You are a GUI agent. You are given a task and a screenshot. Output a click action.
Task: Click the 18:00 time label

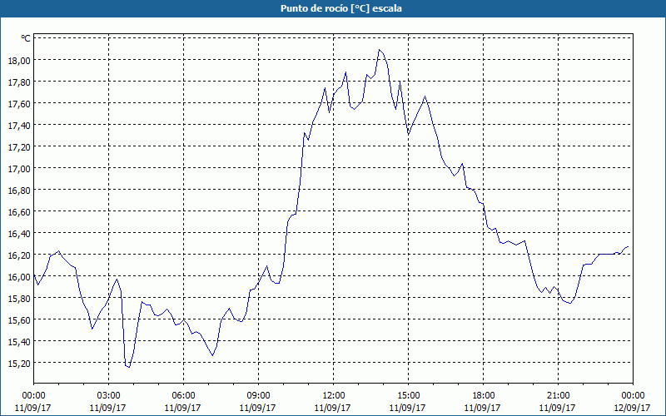point(483,396)
